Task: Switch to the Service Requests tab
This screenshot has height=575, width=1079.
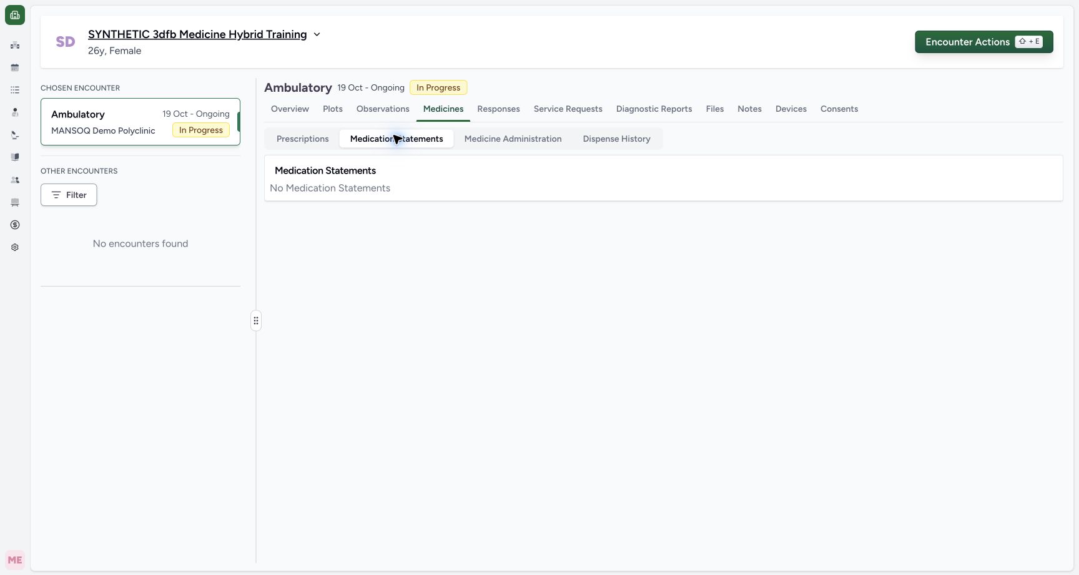Action: (568, 109)
